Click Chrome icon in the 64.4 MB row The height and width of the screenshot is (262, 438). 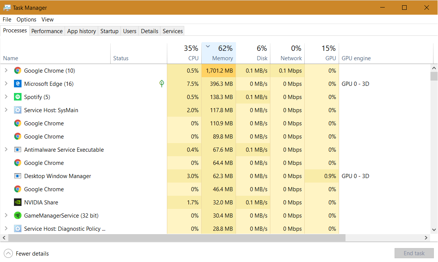18,163
